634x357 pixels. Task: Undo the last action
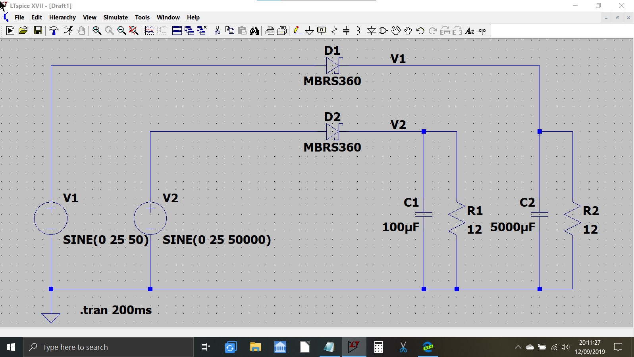(420, 31)
